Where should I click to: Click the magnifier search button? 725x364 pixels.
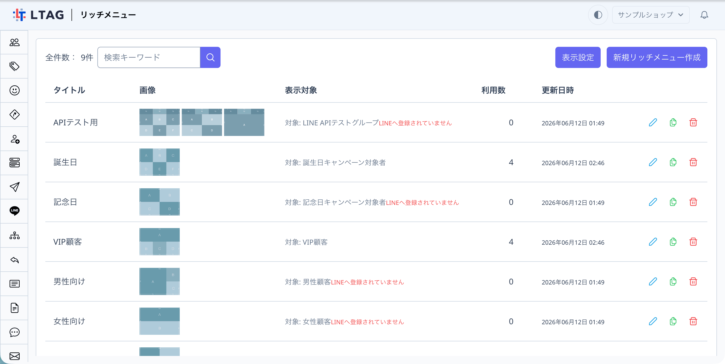210,57
